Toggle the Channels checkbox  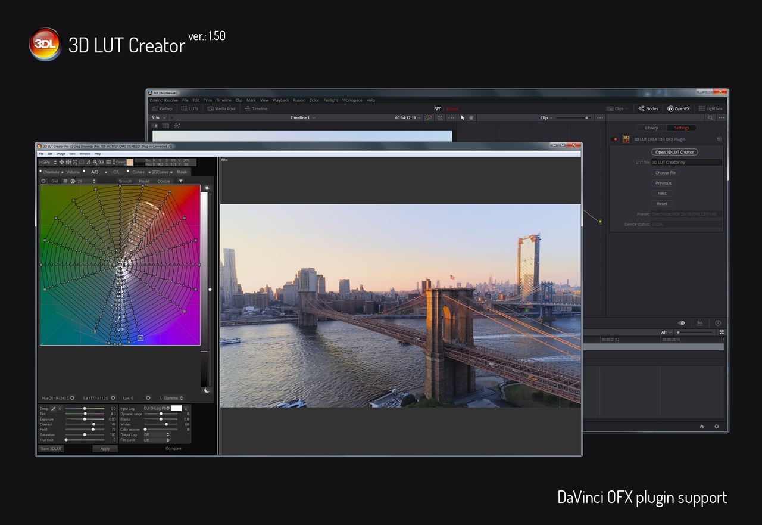click(x=40, y=171)
